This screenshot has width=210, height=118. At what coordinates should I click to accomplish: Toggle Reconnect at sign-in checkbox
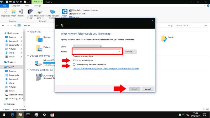tap(74, 60)
